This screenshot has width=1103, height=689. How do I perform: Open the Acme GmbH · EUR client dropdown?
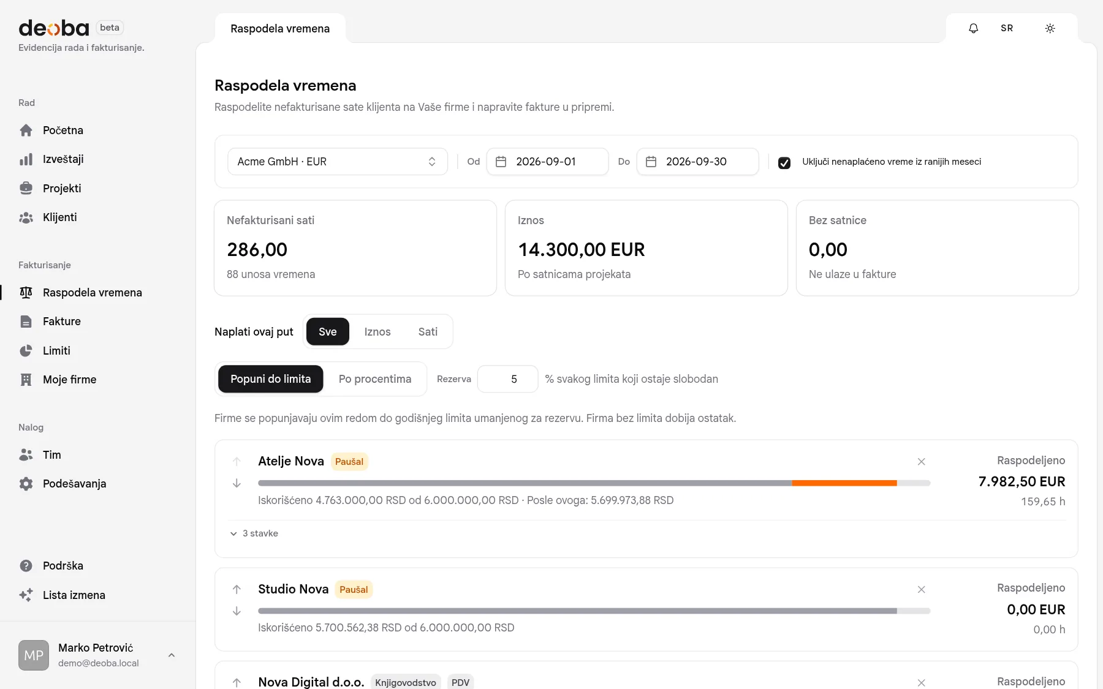(x=338, y=162)
